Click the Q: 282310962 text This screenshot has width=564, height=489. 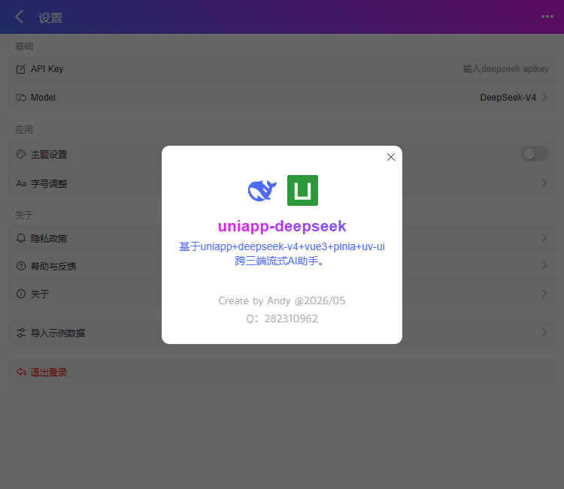point(282,318)
